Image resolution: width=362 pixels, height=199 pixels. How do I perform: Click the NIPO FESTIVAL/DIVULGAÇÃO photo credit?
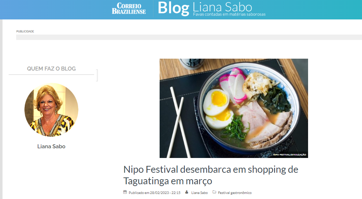click(289, 155)
